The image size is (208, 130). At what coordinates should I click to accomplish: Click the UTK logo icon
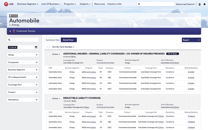click(6, 4)
